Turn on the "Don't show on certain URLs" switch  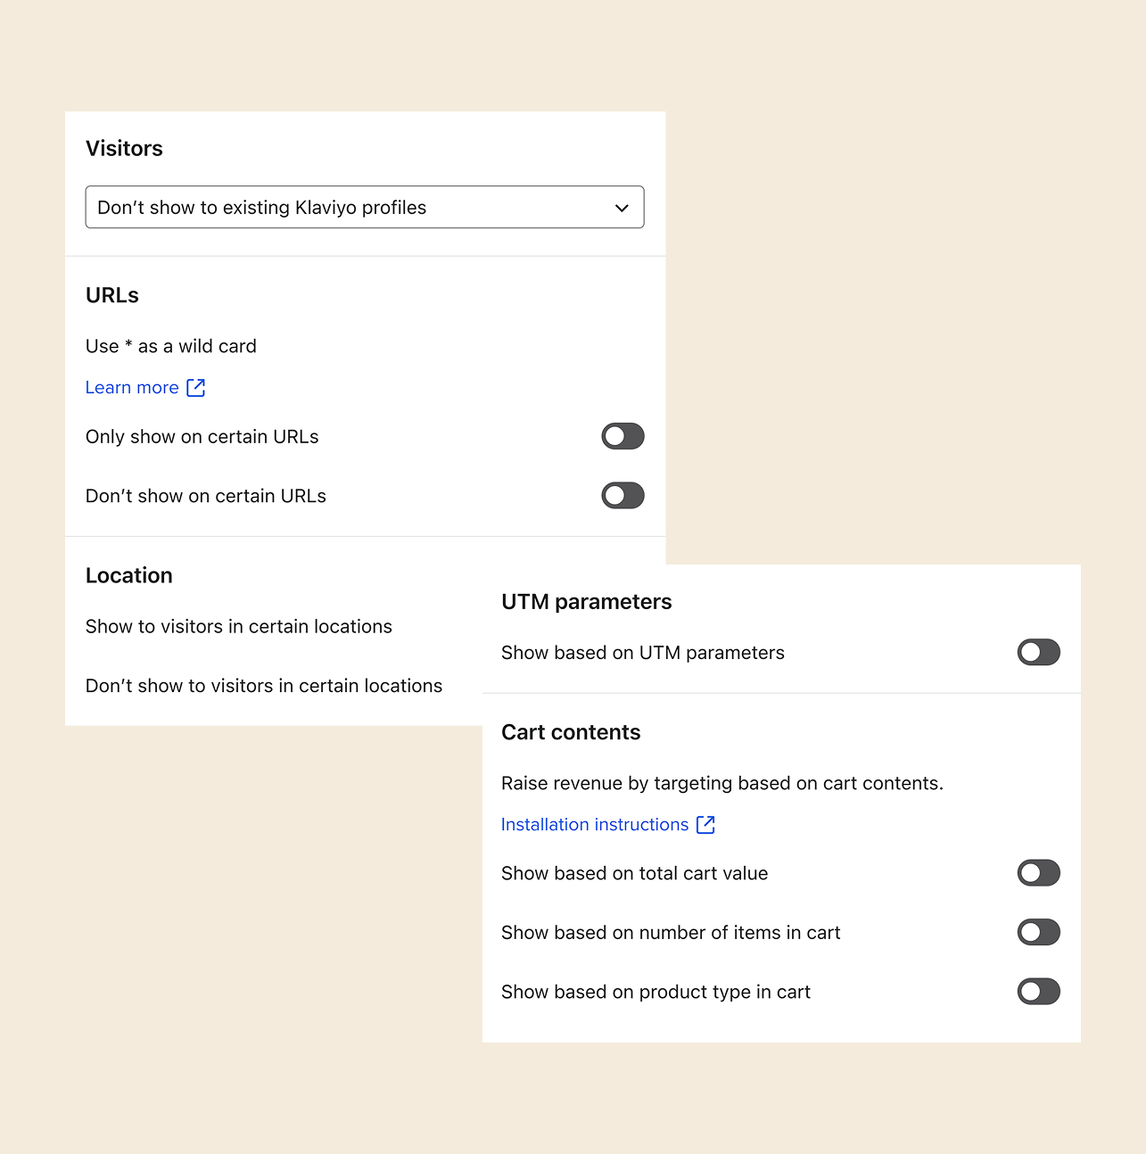click(x=622, y=496)
